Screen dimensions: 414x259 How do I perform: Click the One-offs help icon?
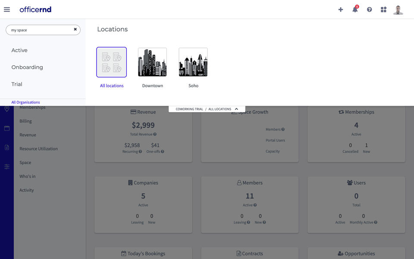click(x=163, y=152)
